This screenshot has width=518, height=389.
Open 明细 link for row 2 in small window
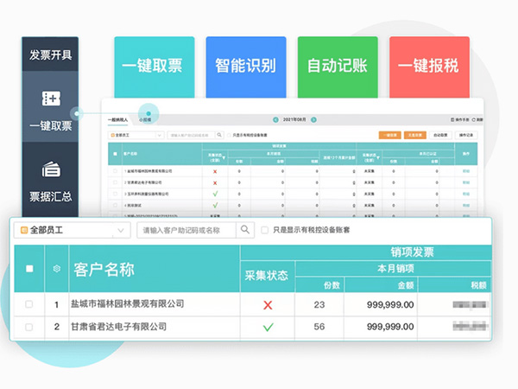click(x=466, y=182)
